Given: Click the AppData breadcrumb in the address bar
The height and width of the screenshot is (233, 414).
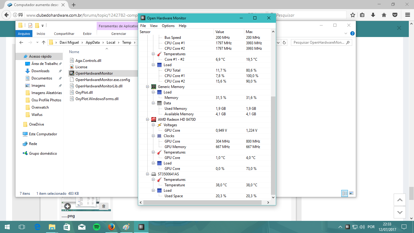Looking at the screenshot, I should pyautogui.click(x=92, y=42).
